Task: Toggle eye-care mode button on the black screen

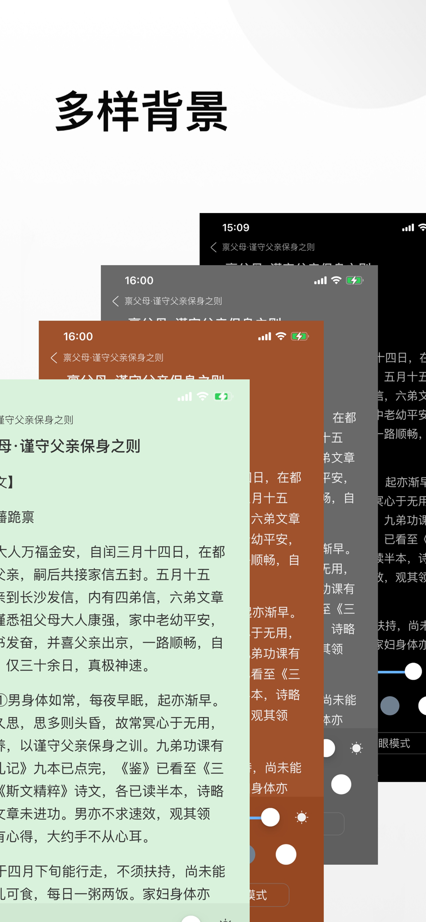Action: (402, 743)
